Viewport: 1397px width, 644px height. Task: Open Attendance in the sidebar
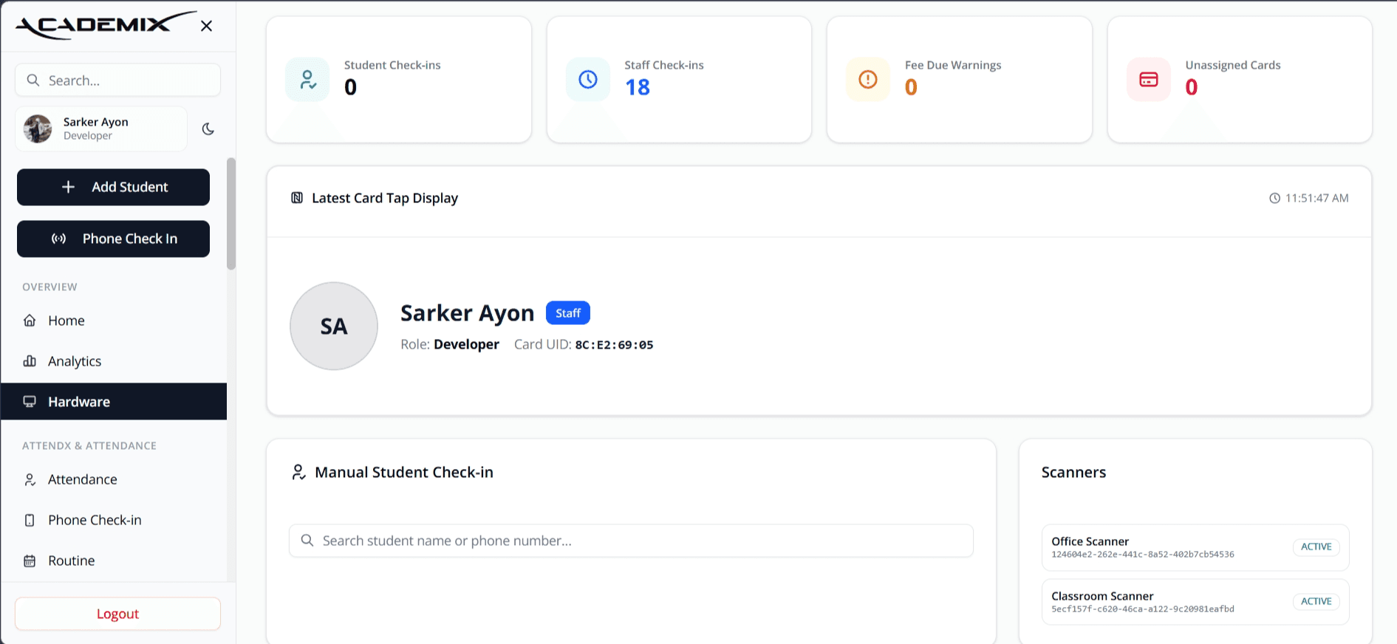[x=114, y=479]
